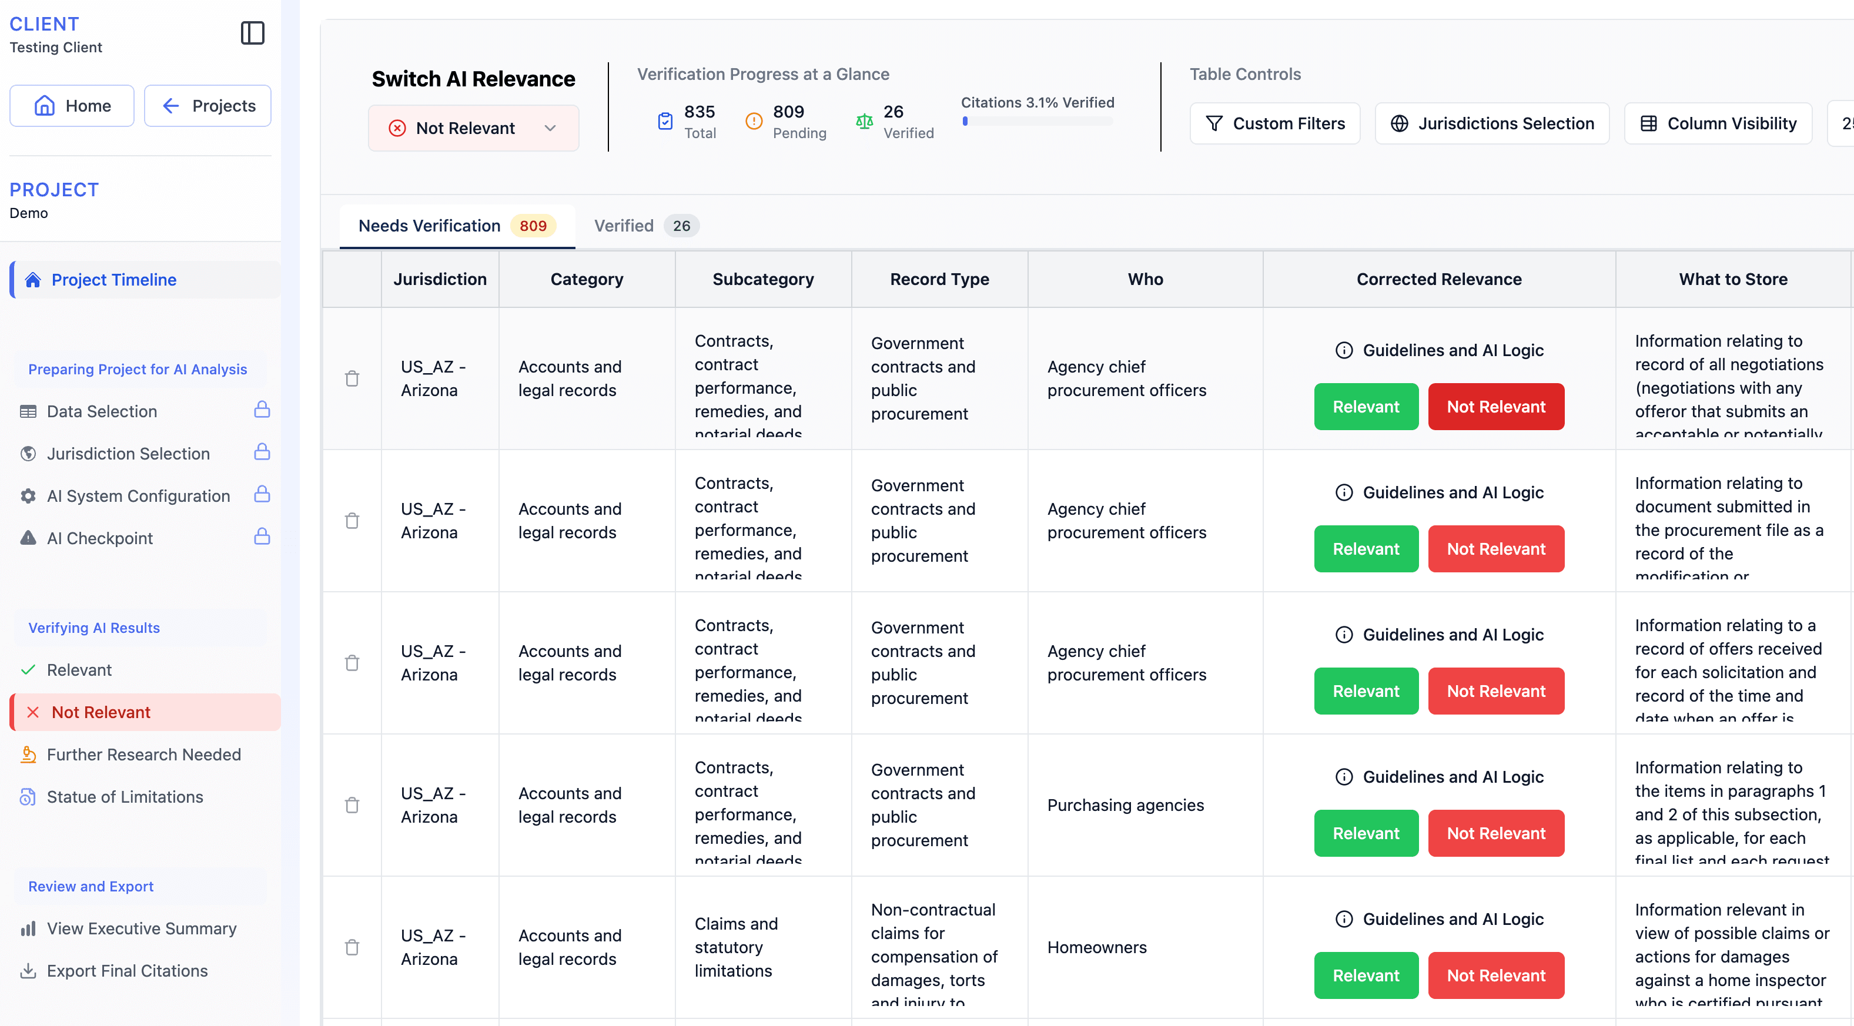Click lock icon next to AI Checkpoint
Image resolution: width=1854 pixels, height=1026 pixels.
[262, 537]
